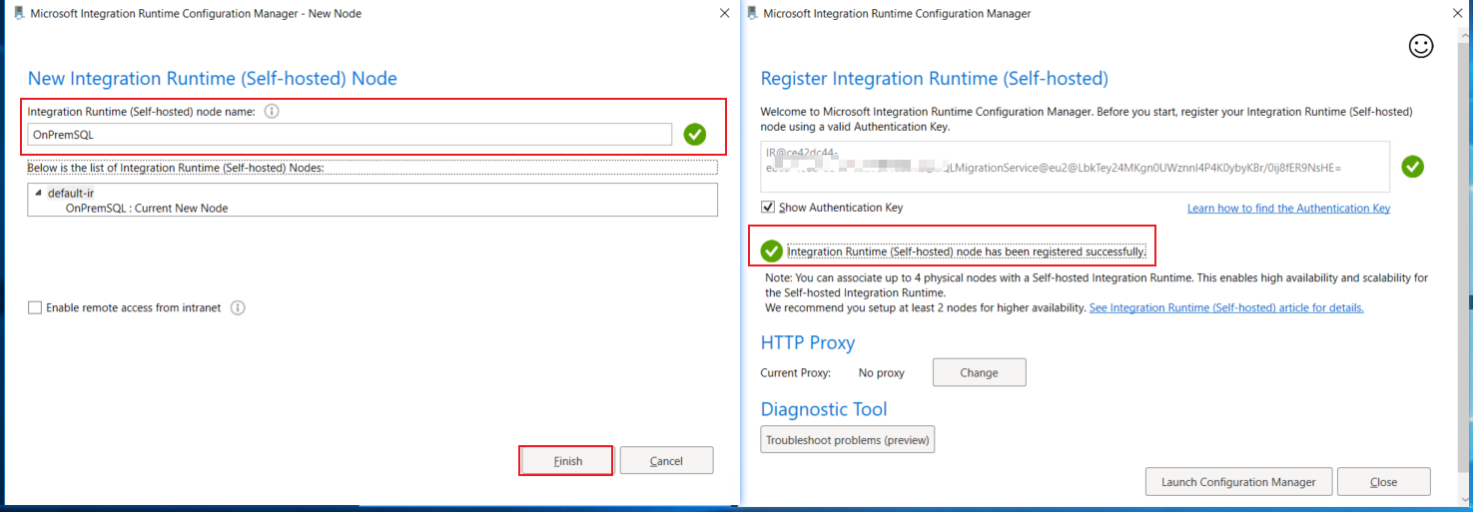Collapse the default-ir tree node

pos(38,193)
